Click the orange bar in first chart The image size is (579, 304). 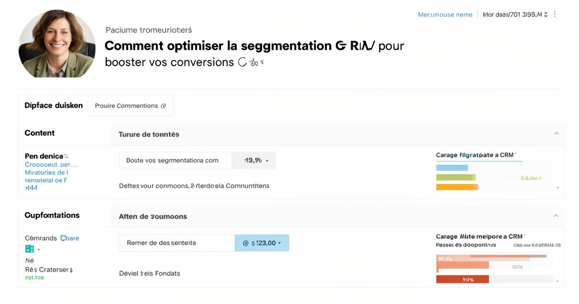point(457,187)
